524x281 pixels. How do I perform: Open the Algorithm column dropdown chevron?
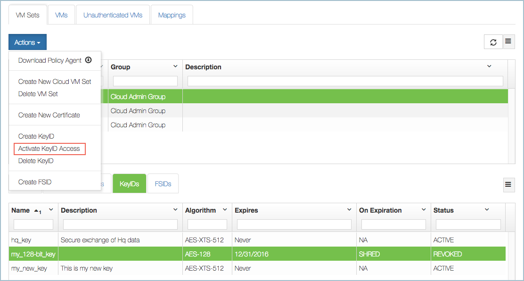point(224,210)
